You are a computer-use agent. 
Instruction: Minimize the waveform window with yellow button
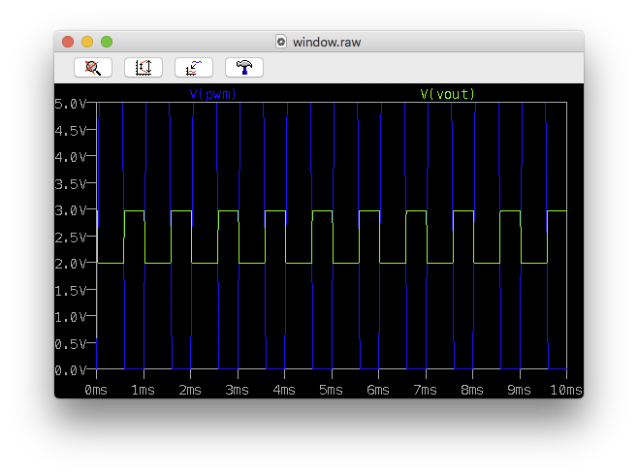[x=87, y=42]
